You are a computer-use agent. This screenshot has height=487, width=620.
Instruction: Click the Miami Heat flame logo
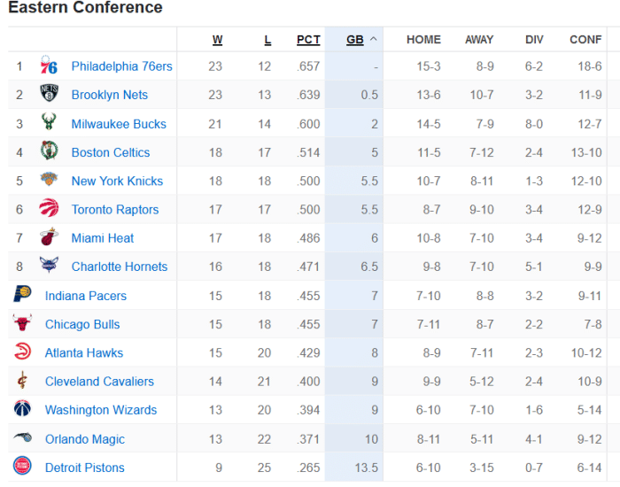(49, 236)
